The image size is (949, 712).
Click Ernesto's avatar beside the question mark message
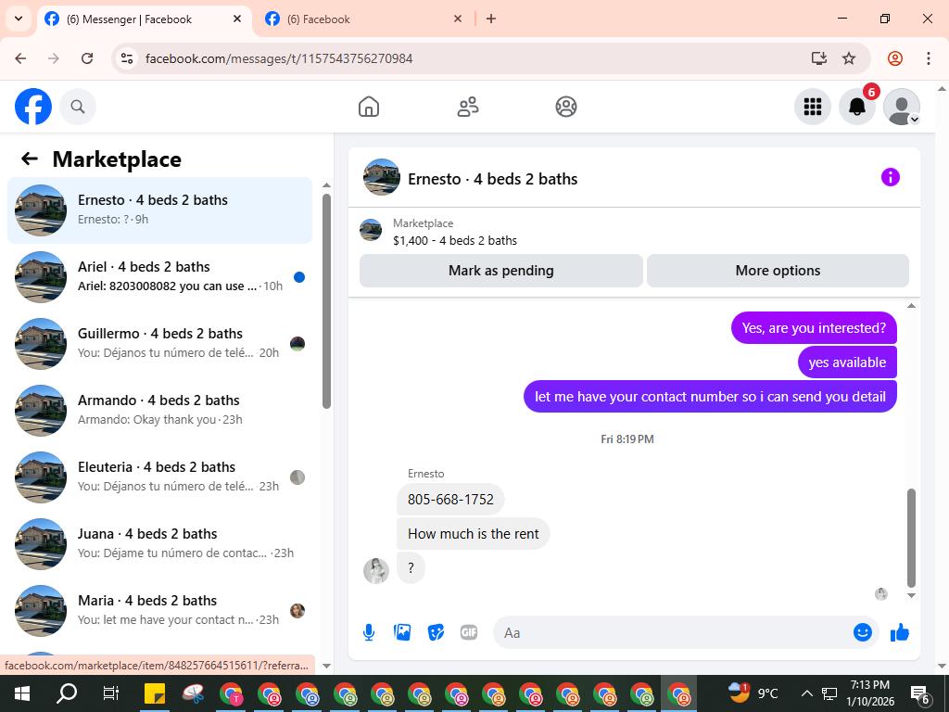pyautogui.click(x=376, y=571)
